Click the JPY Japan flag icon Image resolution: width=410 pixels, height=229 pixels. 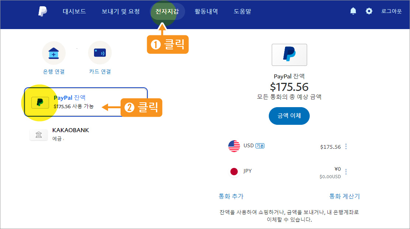coord(234,172)
